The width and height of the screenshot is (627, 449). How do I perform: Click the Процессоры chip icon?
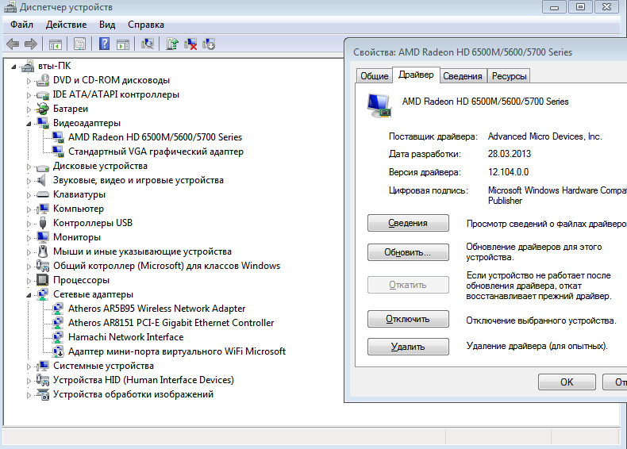point(42,280)
